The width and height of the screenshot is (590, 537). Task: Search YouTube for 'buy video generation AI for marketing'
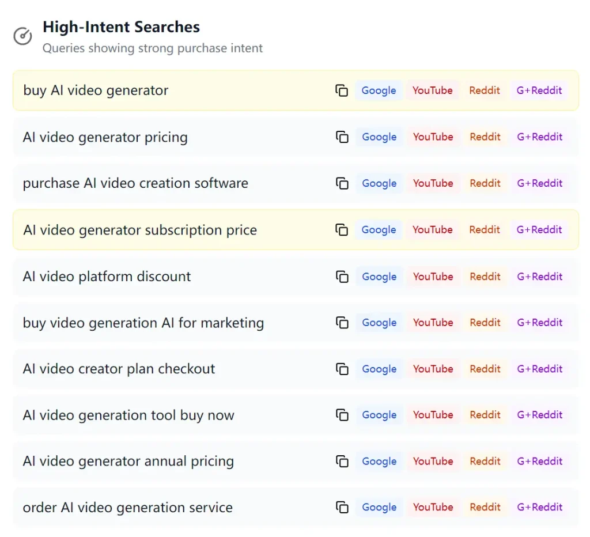coord(433,323)
